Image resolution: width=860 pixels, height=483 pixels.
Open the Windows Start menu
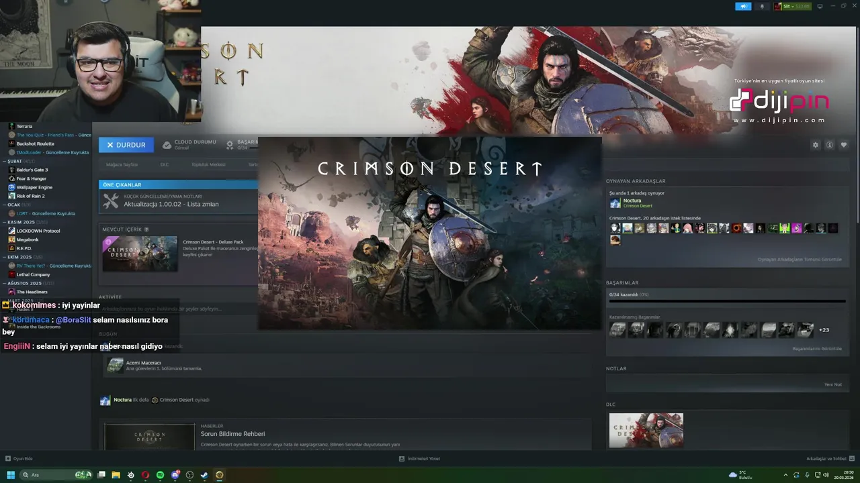tap(11, 475)
